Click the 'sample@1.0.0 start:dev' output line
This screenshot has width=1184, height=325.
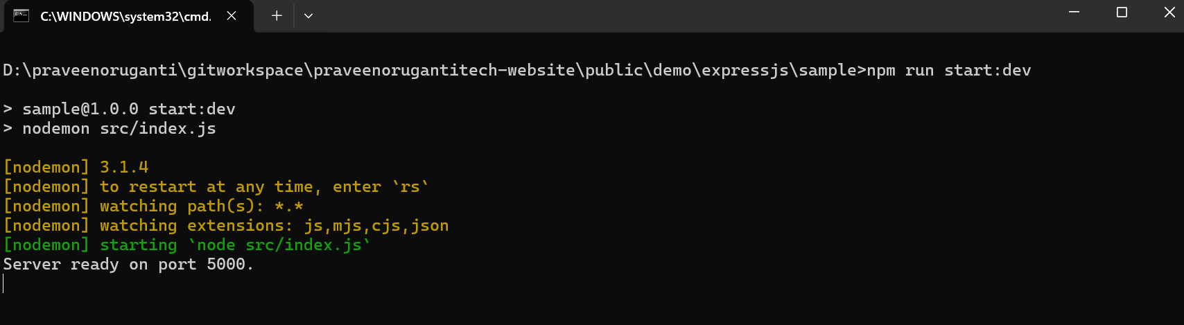(119, 109)
